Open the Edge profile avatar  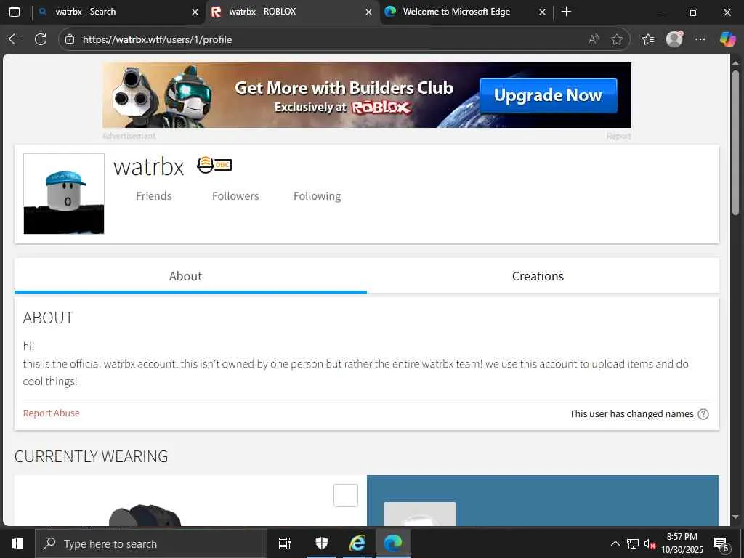click(674, 39)
